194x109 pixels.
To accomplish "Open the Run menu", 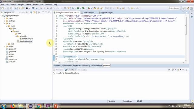I will [x=42, y=5].
